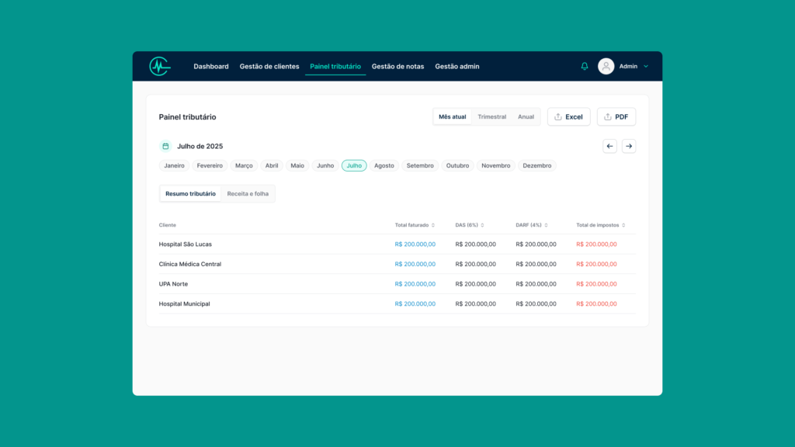Image resolution: width=795 pixels, height=447 pixels.
Task: Switch period to Trimestral
Action: point(491,117)
